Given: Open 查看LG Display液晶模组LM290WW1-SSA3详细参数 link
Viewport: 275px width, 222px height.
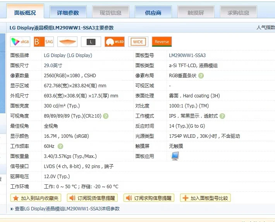Looking at the screenshot, I should coord(67,209).
